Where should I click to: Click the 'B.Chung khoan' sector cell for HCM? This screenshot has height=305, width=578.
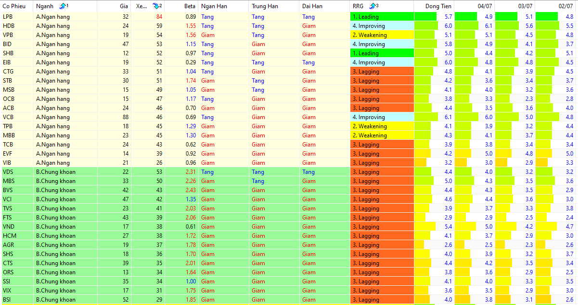point(65,236)
